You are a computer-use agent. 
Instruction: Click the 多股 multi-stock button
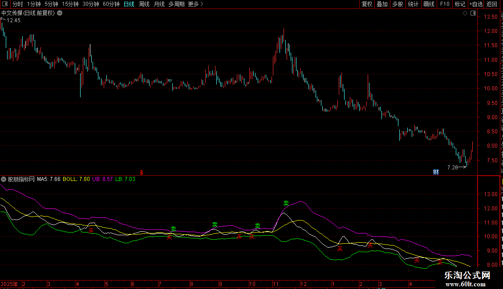click(x=398, y=4)
